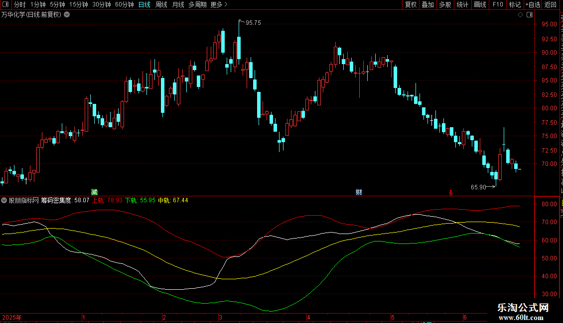
Task: Open the 统计 statistics button
Action: pos(462,4)
